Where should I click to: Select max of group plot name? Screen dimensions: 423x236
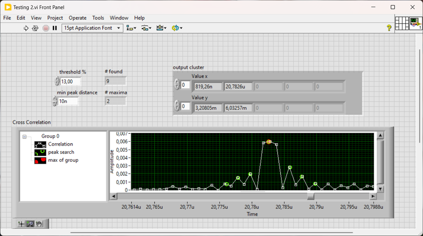pos(63,160)
